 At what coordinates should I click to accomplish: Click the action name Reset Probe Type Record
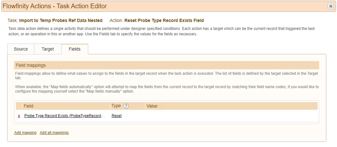[164, 21]
